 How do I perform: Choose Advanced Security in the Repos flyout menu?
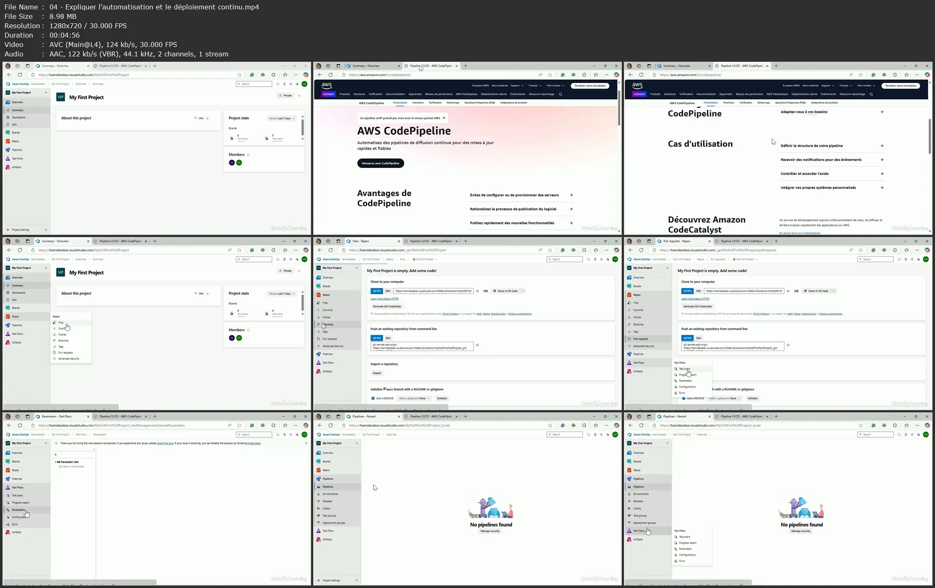[x=71, y=358]
